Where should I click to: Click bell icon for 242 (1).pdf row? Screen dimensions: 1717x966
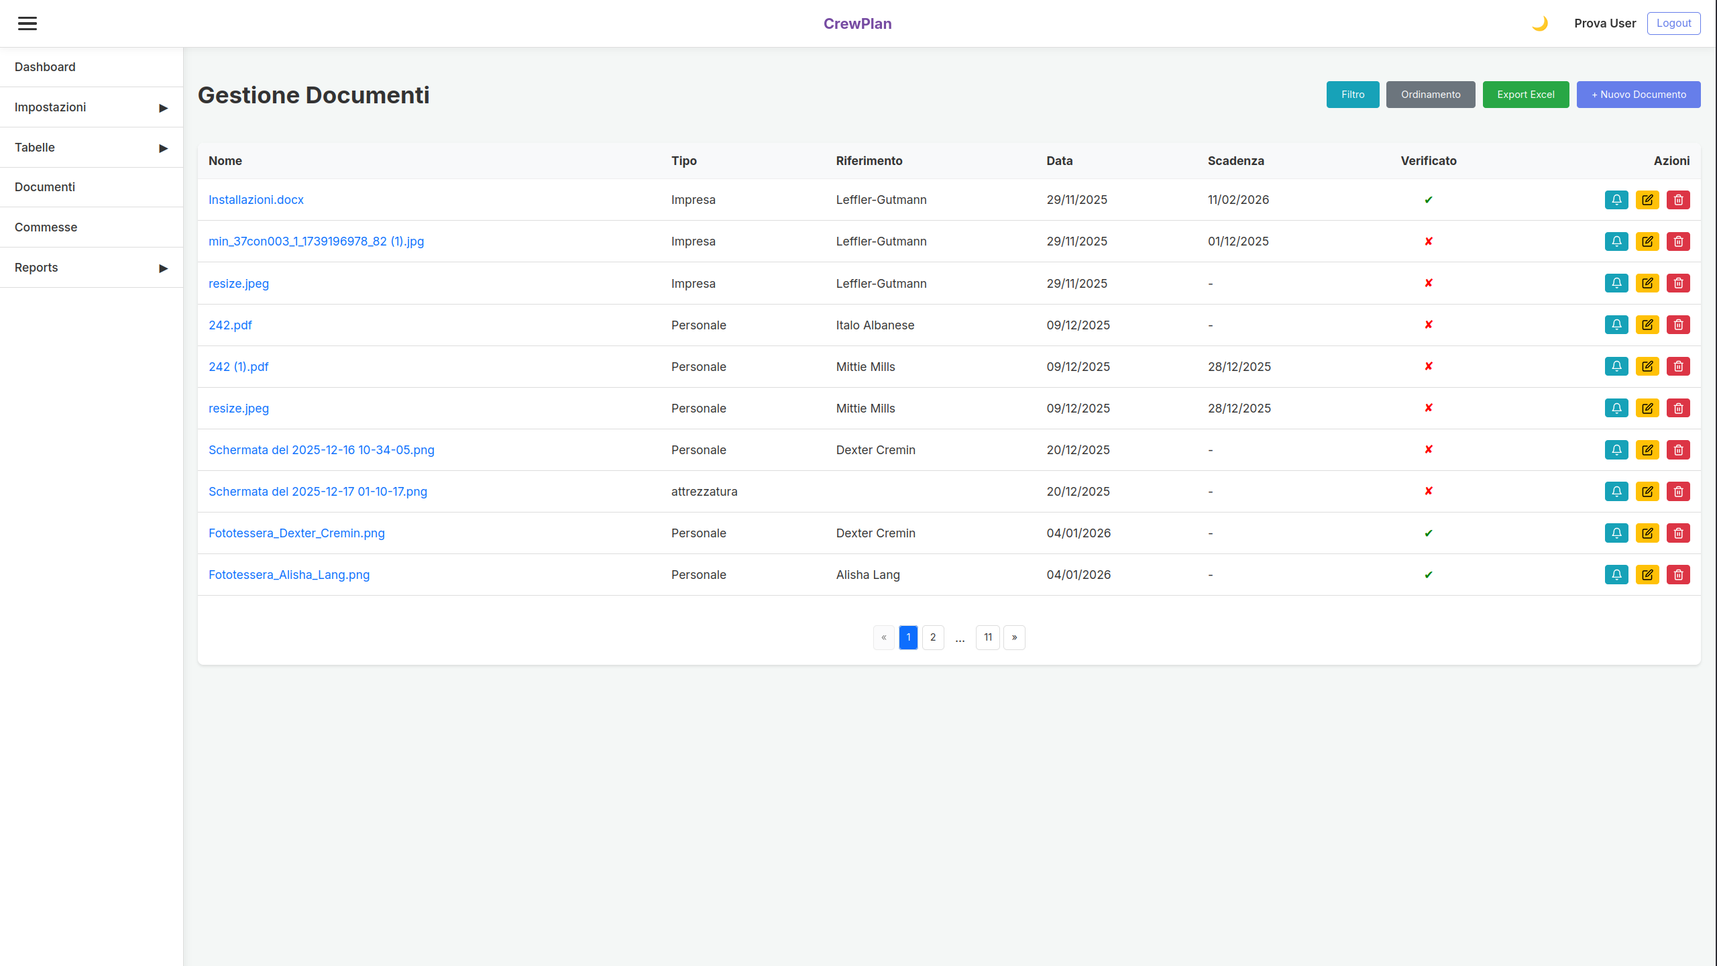[1616, 366]
